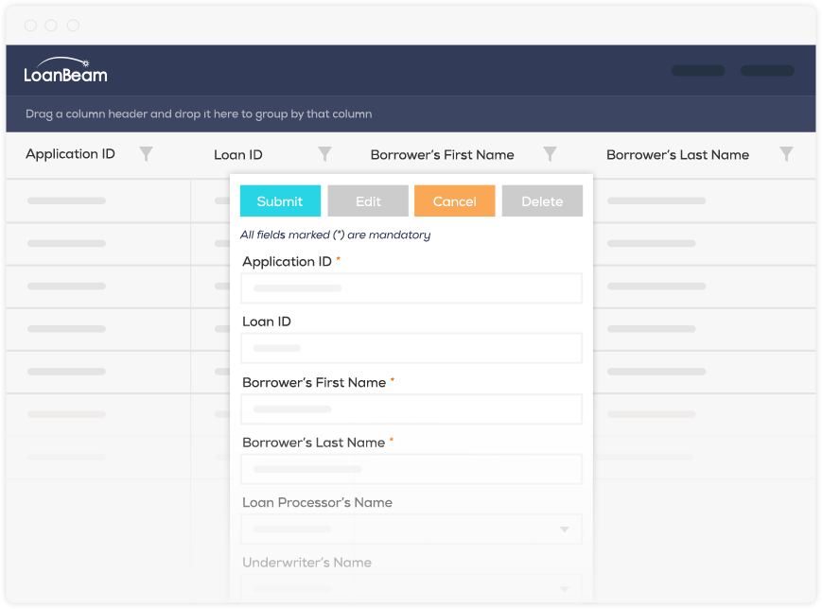Open filter for Loan ID column
This screenshot has height=609, width=822.
point(324,154)
